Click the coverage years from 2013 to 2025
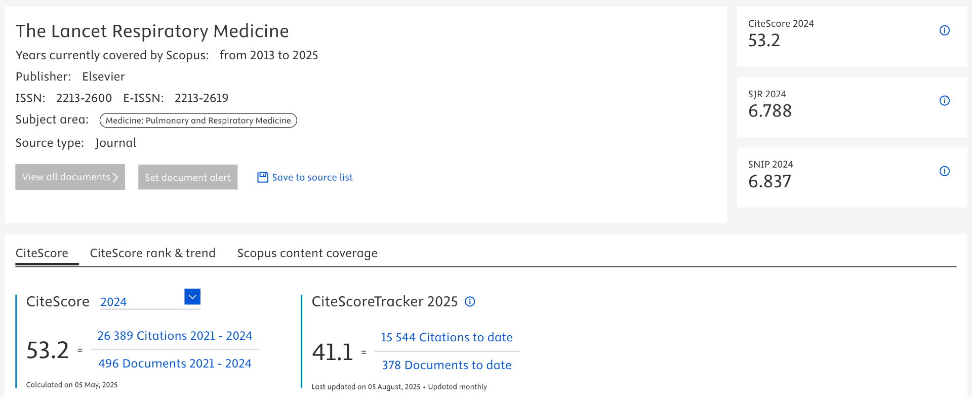 (x=269, y=55)
